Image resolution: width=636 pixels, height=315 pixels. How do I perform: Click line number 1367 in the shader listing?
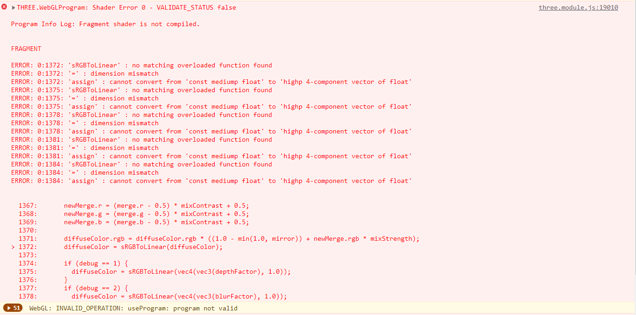pyautogui.click(x=28, y=206)
